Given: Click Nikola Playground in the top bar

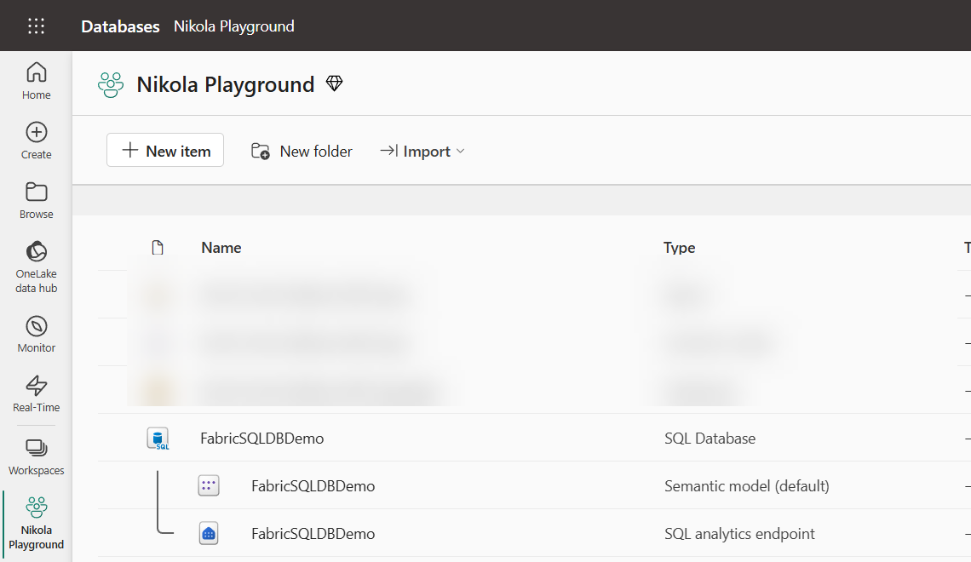Looking at the screenshot, I should (234, 26).
